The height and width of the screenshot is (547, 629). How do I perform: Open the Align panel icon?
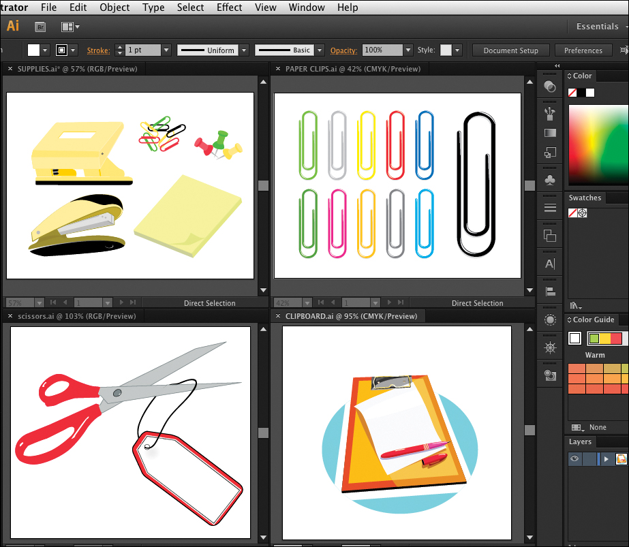tap(550, 292)
